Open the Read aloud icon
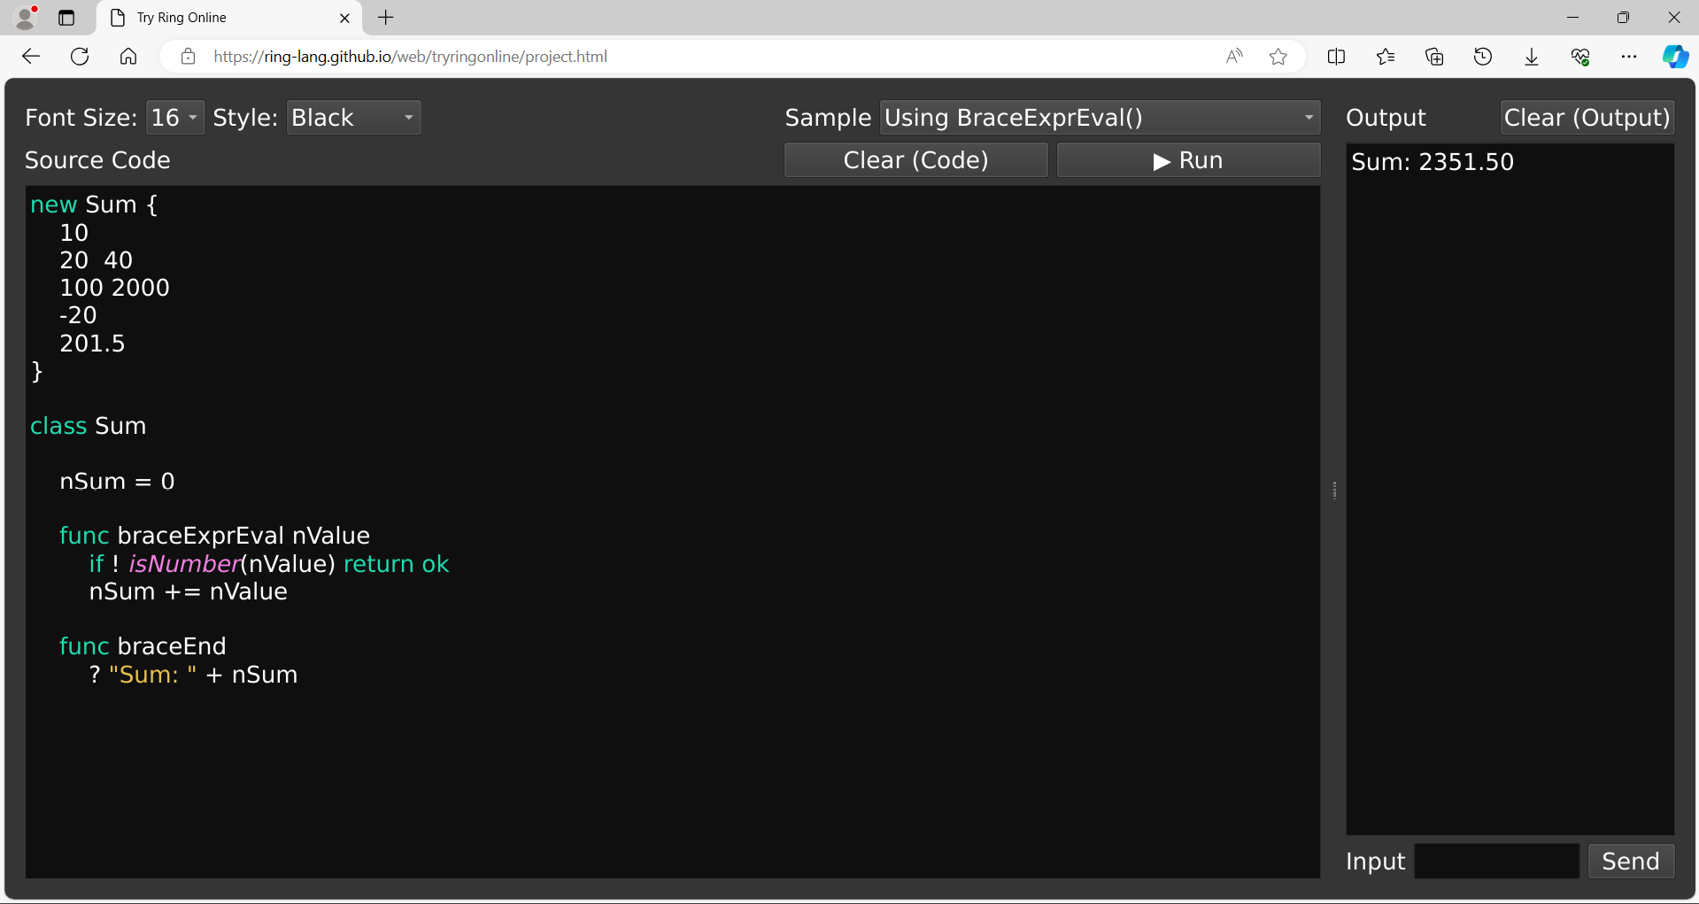This screenshot has height=904, width=1699. (1234, 57)
